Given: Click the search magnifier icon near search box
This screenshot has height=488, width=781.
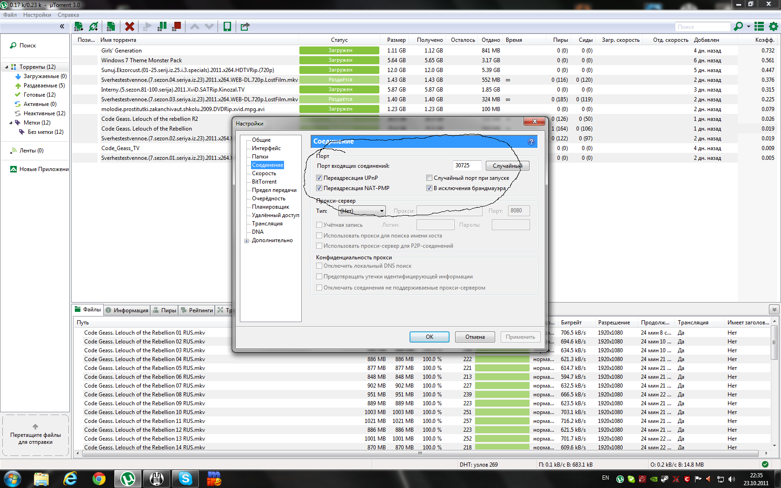Looking at the screenshot, I should pos(738,26).
